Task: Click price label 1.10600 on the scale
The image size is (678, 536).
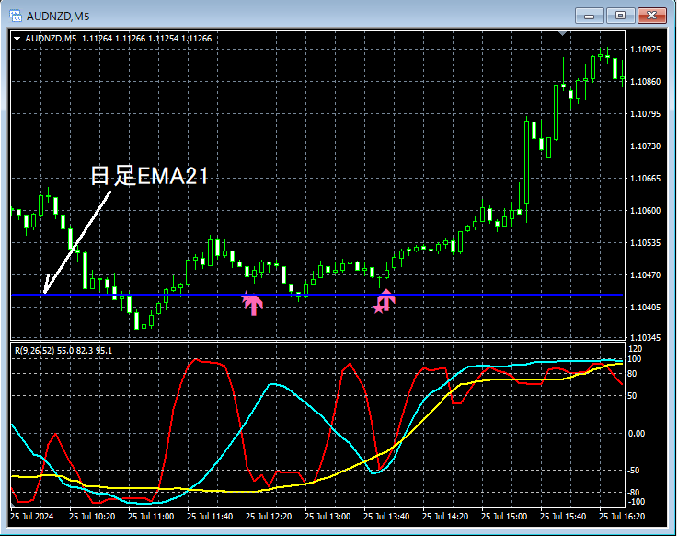Action: 646,210
